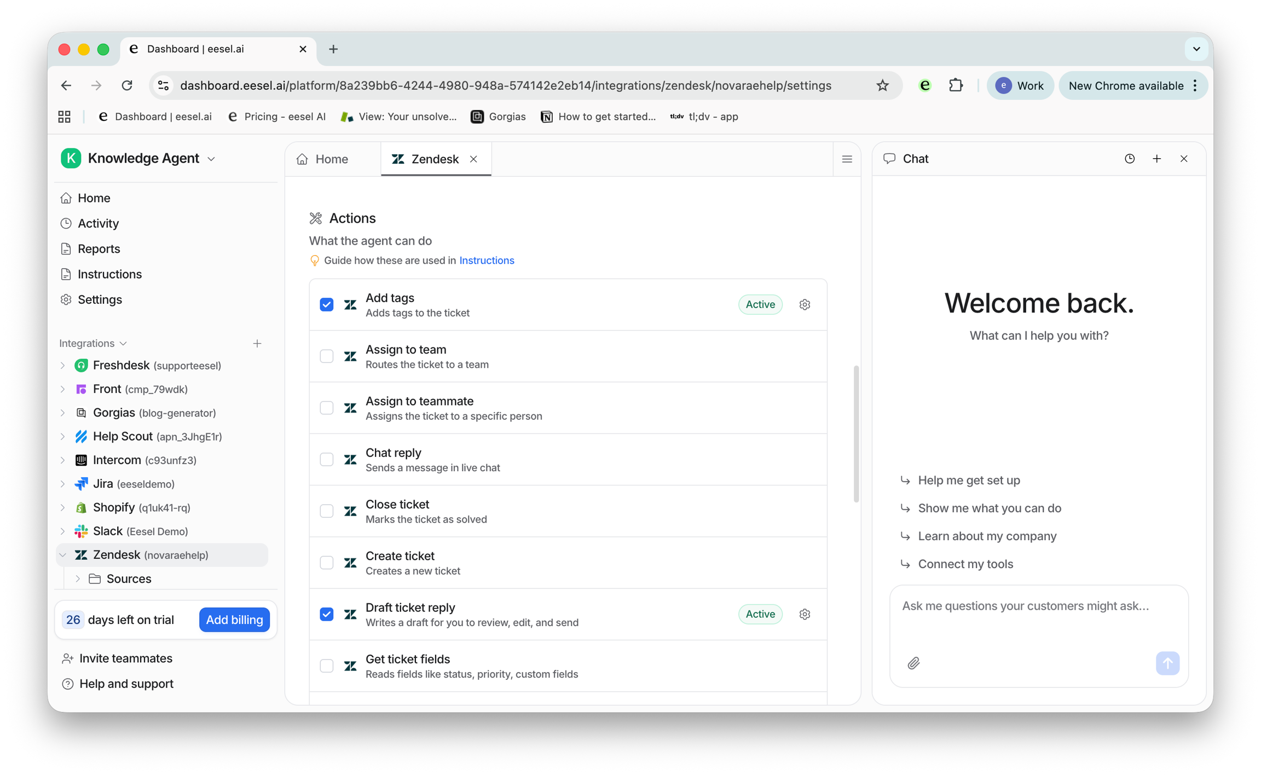
Task: Open the tab list hamburger menu
Action: tap(847, 159)
